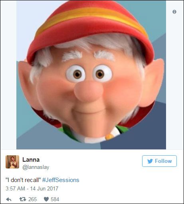View likes via the 584 count
Image resolution: width=184 pixels, height=204 pixels.
tap(55, 199)
